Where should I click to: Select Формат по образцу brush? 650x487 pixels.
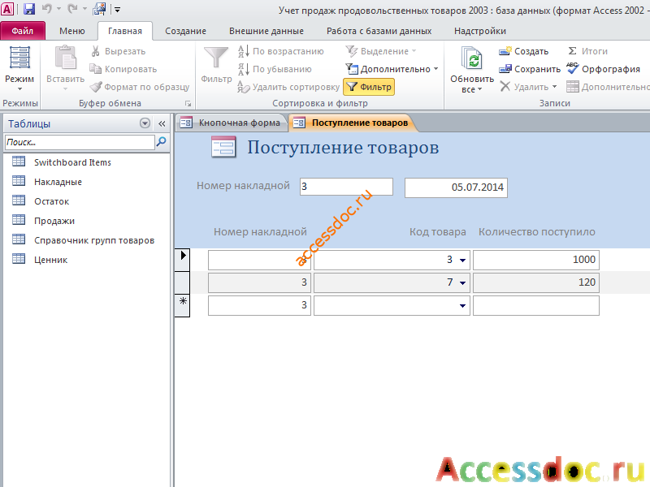pos(140,87)
